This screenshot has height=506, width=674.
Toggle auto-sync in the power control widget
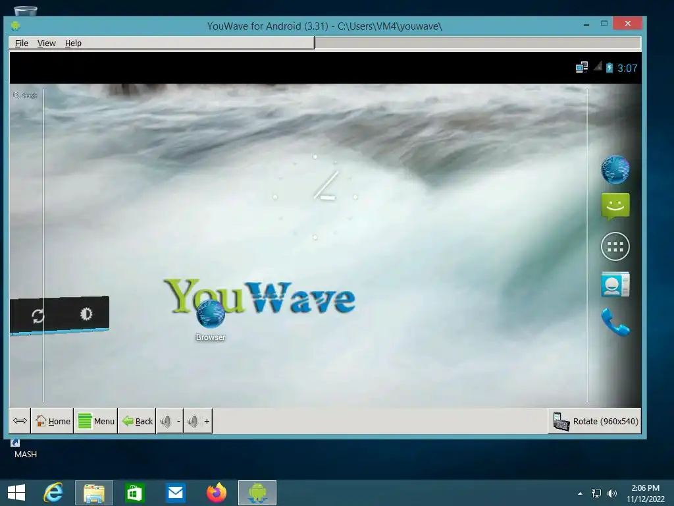[38, 316]
